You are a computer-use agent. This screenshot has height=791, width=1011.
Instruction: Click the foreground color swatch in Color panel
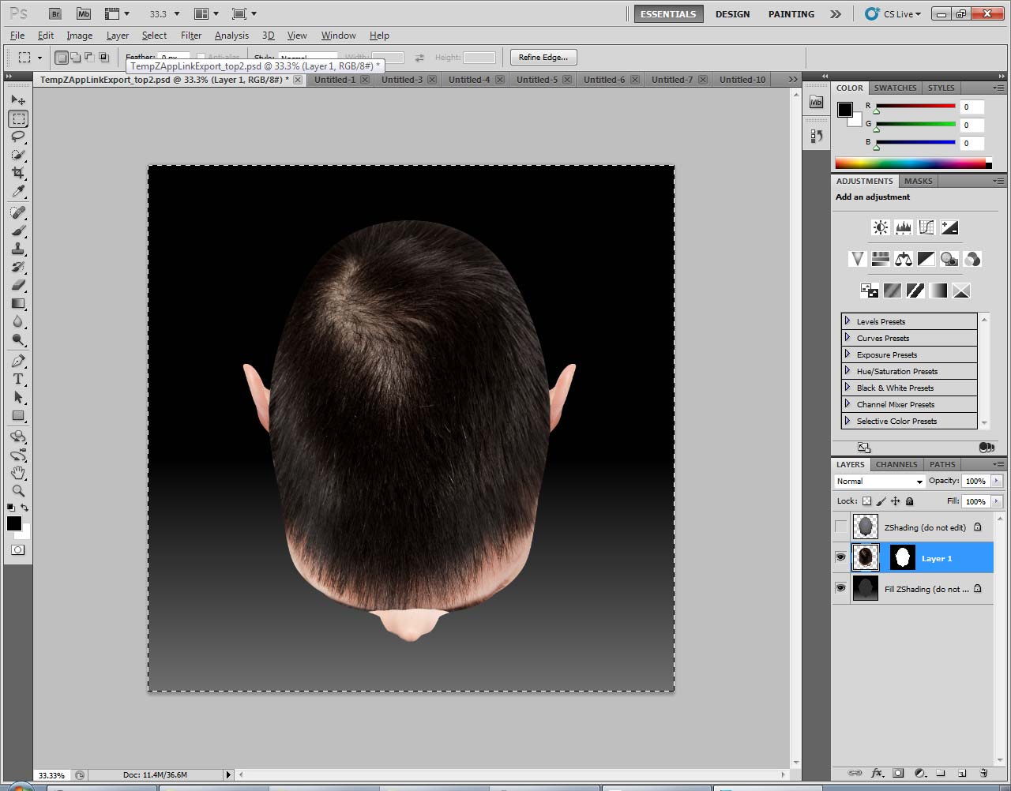click(844, 110)
